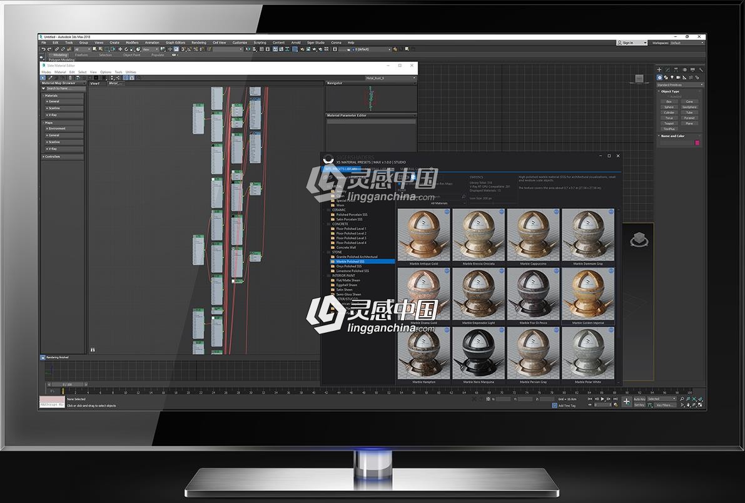Click the Box primitive button
745x503 pixels.
[669, 102]
